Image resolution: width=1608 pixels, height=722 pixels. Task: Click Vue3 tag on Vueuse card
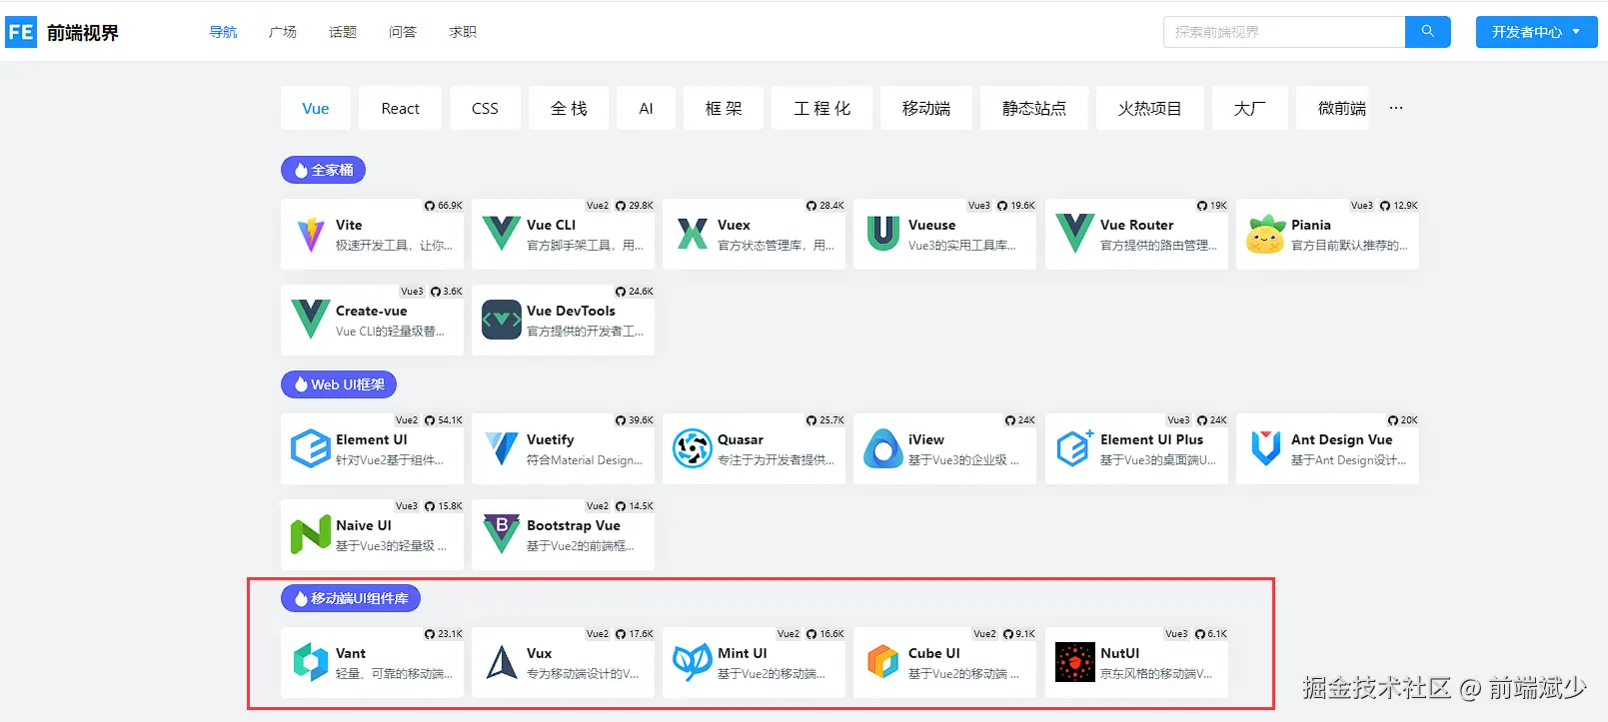coord(979,206)
